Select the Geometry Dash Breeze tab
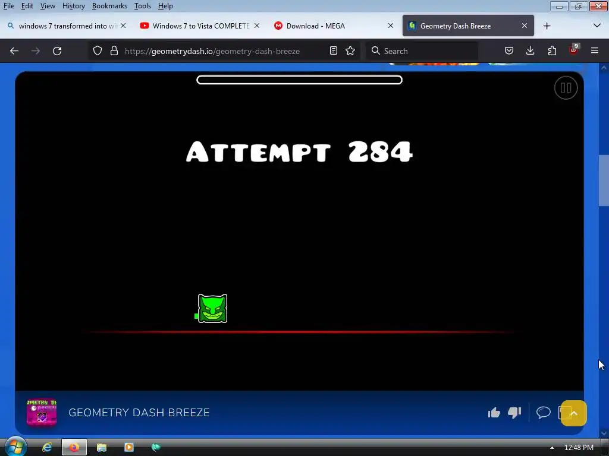The image size is (609, 456). tap(468, 26)
